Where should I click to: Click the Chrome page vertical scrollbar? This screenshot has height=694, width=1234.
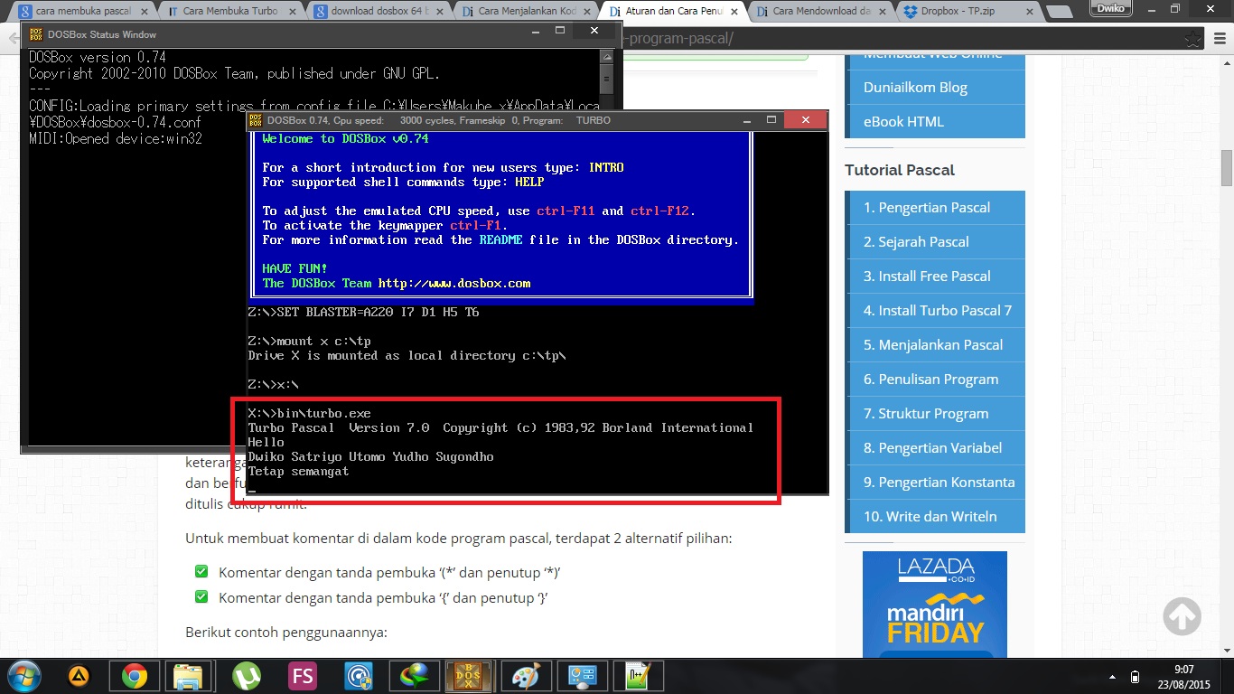pyautogui.click(x=1226, y=167)
